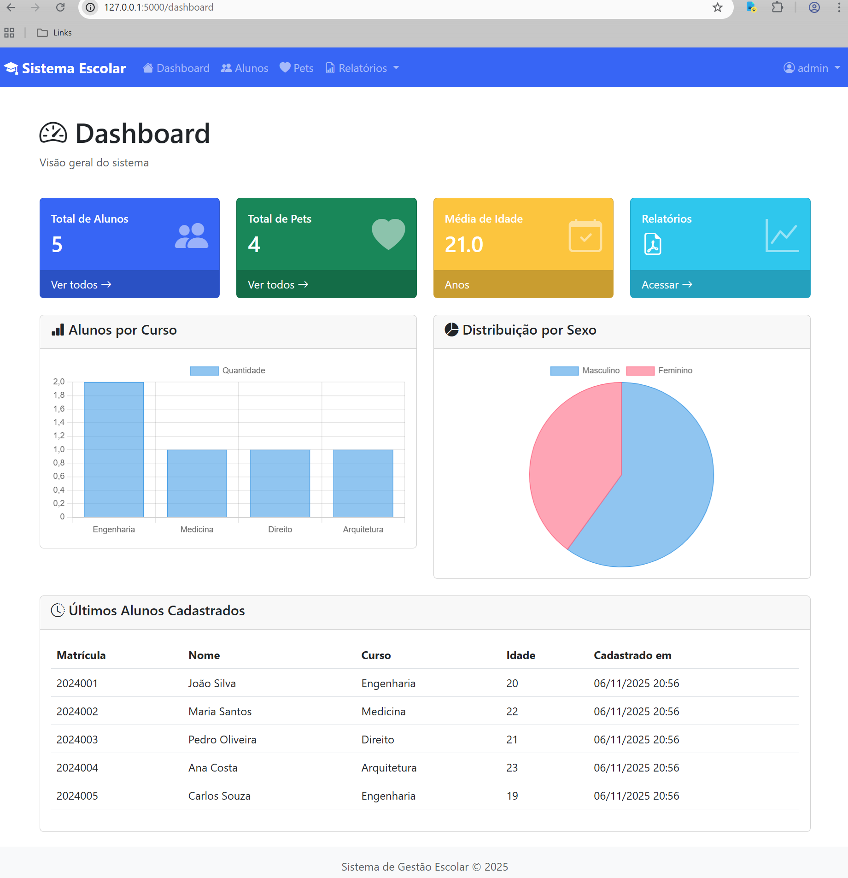Click the 21.0 average age value

coord(464,244)
